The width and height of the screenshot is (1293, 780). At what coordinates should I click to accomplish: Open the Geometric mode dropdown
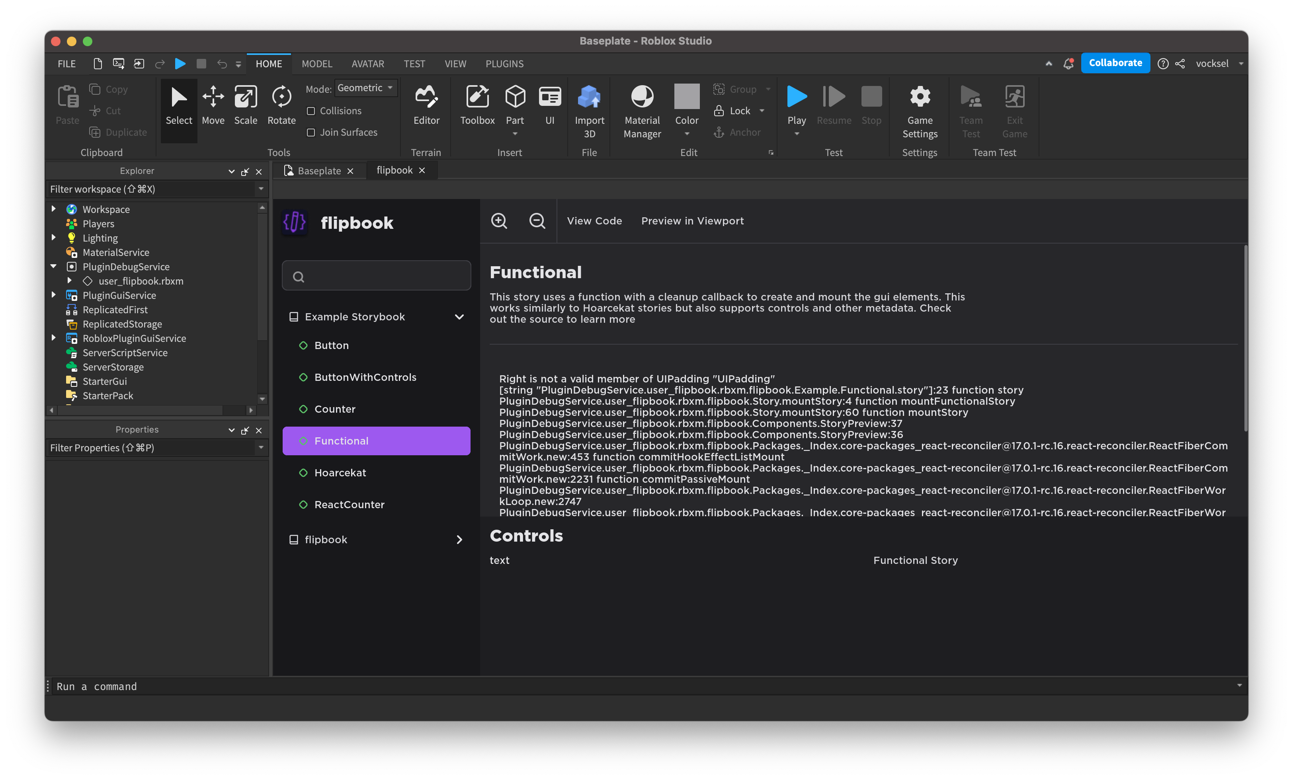point(366,88)
